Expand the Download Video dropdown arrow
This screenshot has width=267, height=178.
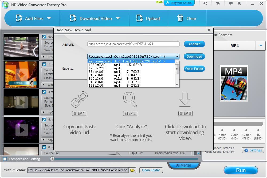(x=118, y=18)
